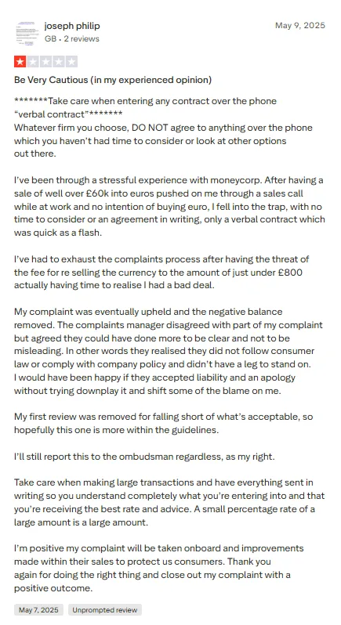Select the fourth grey star icon
Screen dimensions: 341x625
[59, 62]
